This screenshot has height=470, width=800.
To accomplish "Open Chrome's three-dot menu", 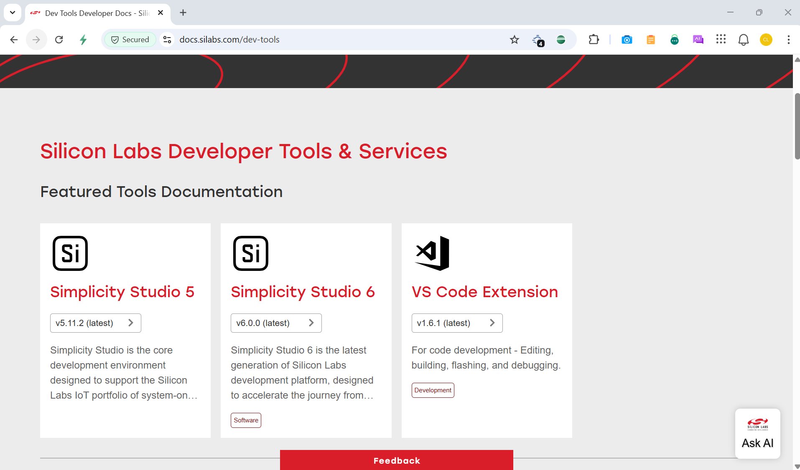I will pyautogui.click(x=789, y=40).
